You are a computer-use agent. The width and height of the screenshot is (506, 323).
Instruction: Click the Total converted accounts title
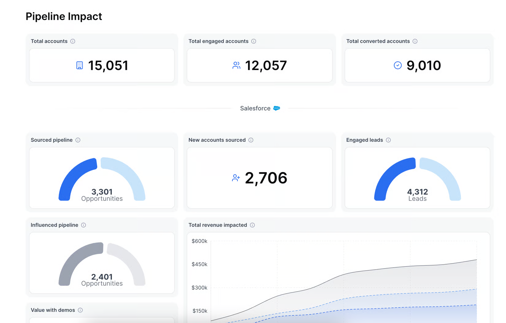(x=378, y=41)
